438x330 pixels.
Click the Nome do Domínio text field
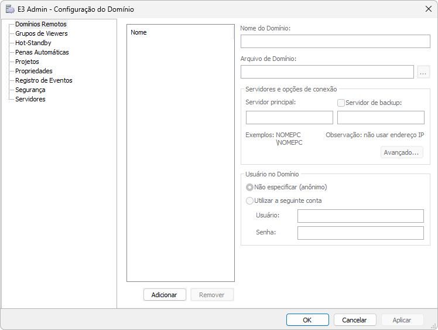335,42
